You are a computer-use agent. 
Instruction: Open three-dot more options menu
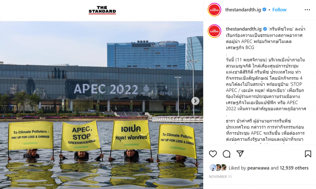click(307, 10)
